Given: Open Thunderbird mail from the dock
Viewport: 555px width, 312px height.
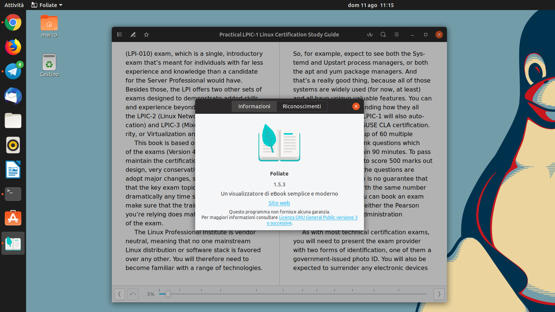Looking at the screenshot, I should pyautogui.click(x=13, y=96).
